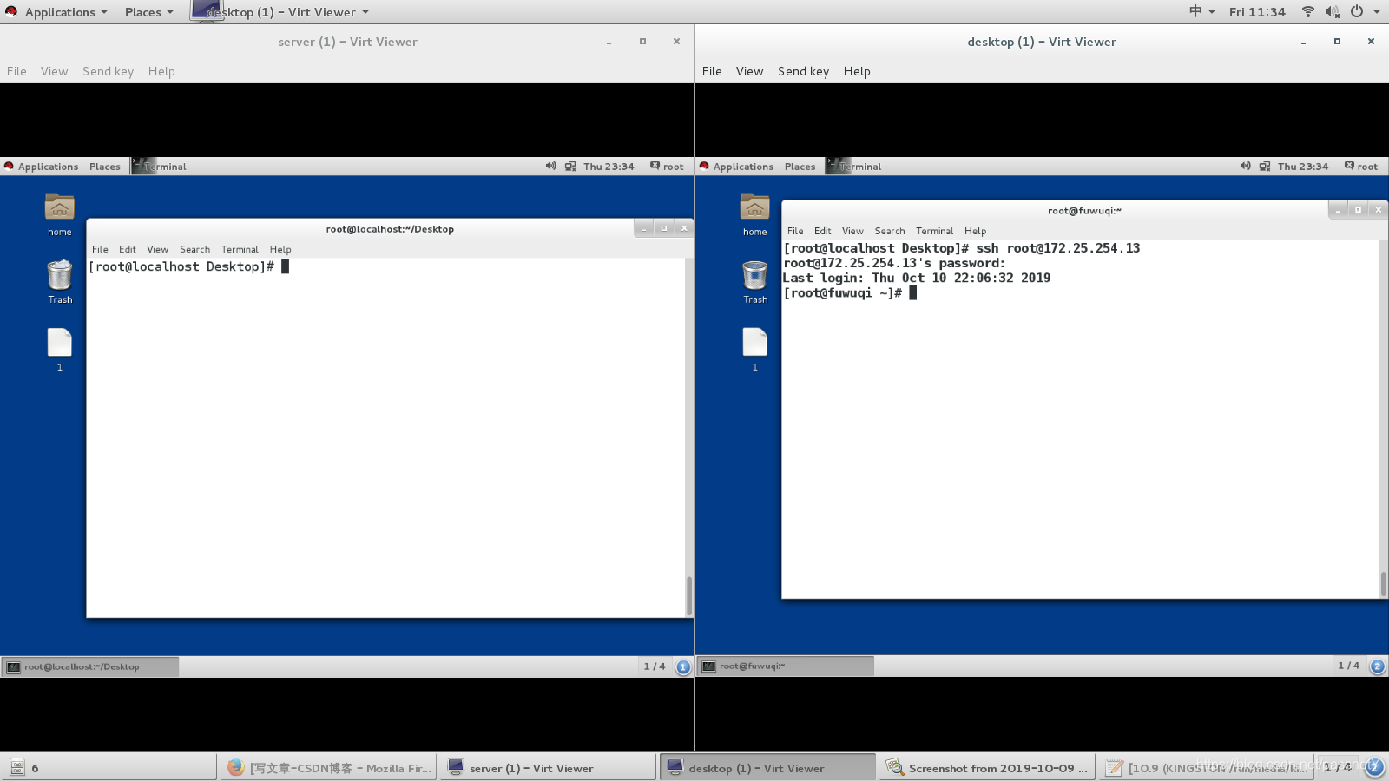Click the fuwuqi shell prompt line
Screen dimensions: 1389x781
point(843,293)
